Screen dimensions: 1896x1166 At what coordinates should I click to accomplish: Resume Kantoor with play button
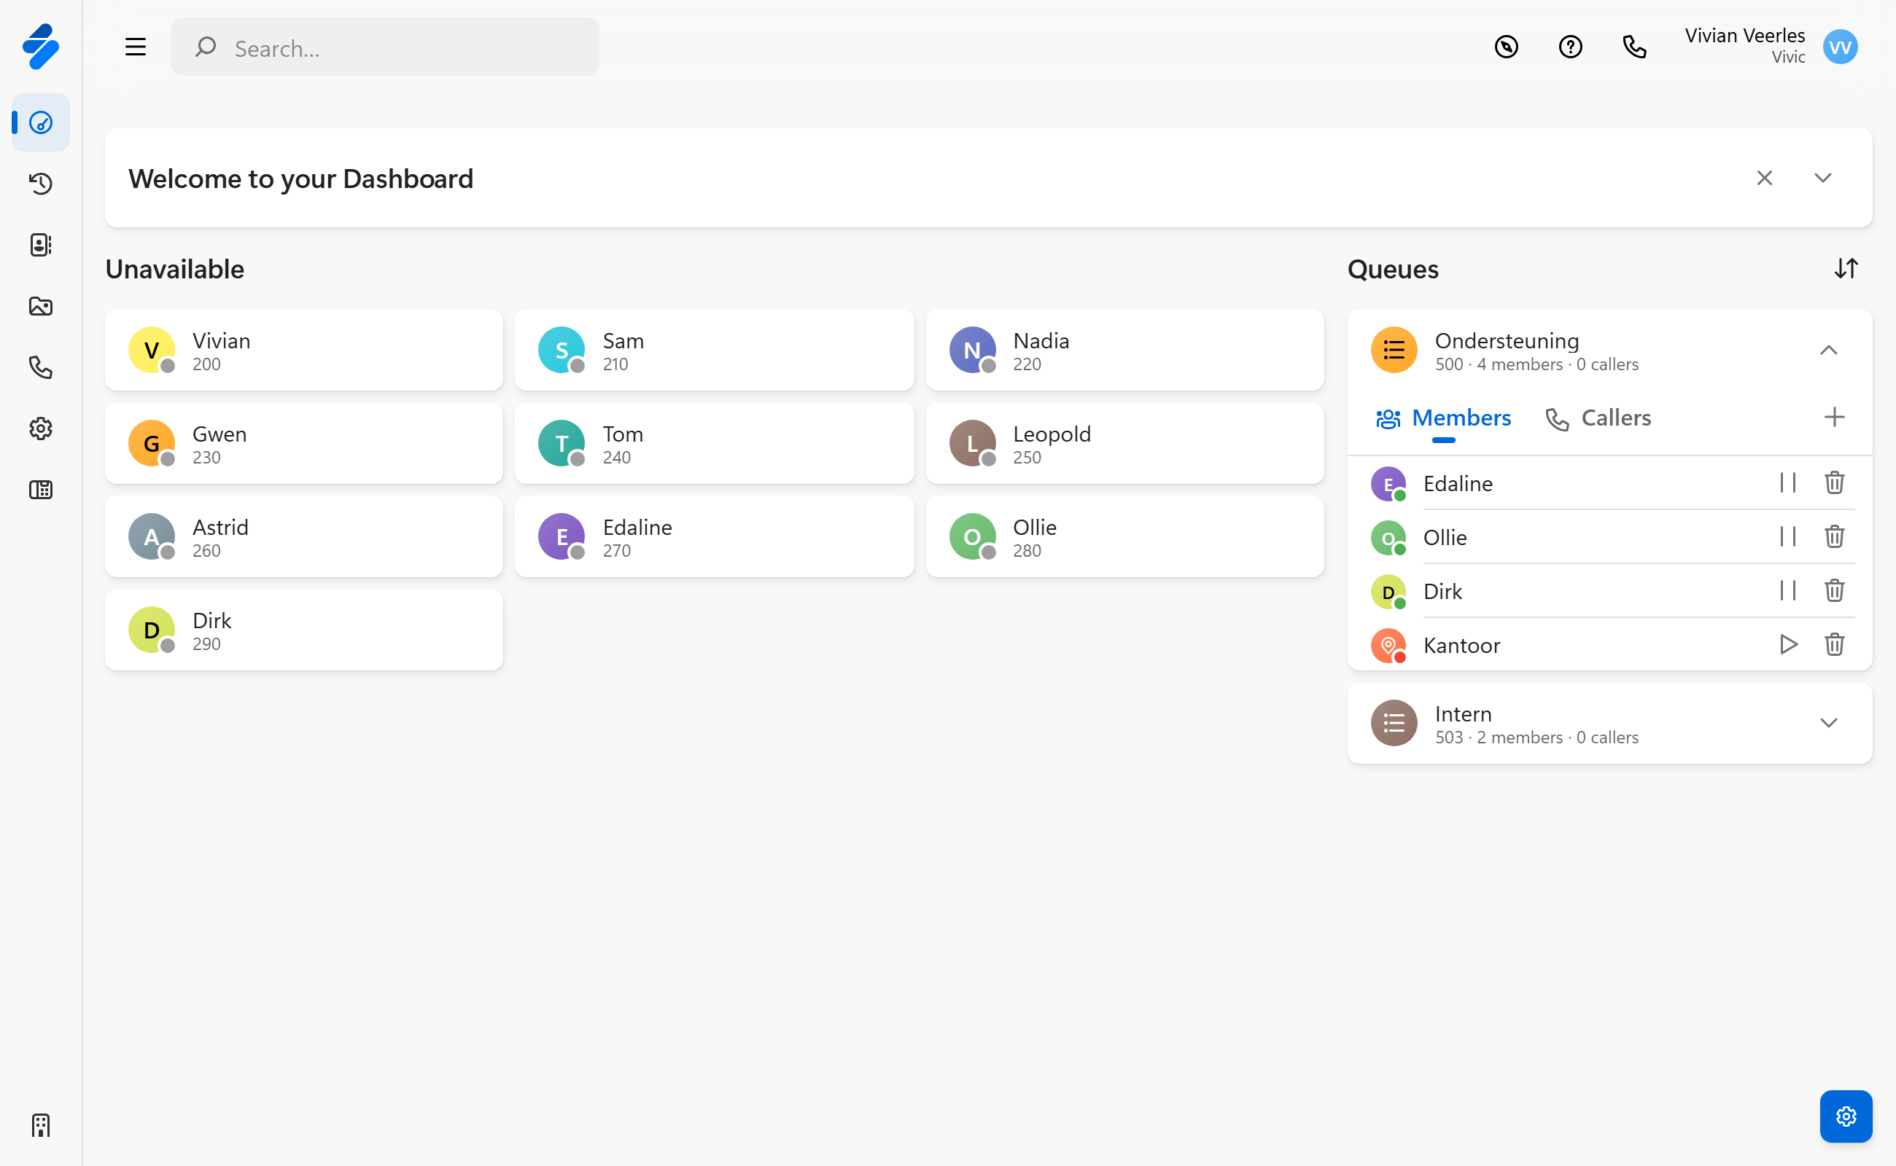pos(1787,644)
